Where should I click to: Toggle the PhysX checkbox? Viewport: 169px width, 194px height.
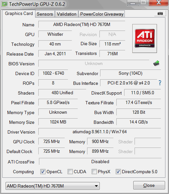coord(94,172)
